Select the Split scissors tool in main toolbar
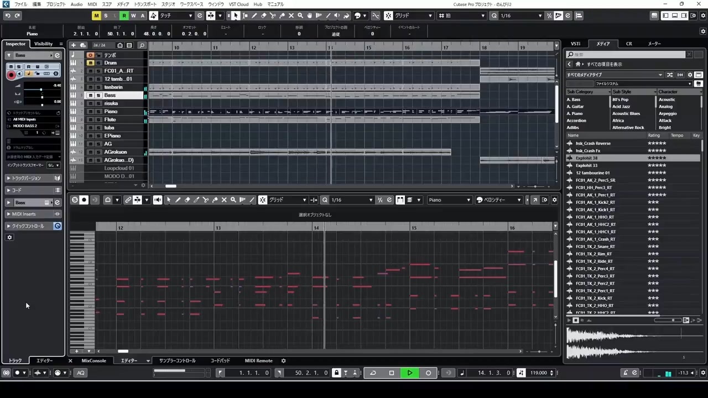The image size is (708, 398). click(273, 15)
